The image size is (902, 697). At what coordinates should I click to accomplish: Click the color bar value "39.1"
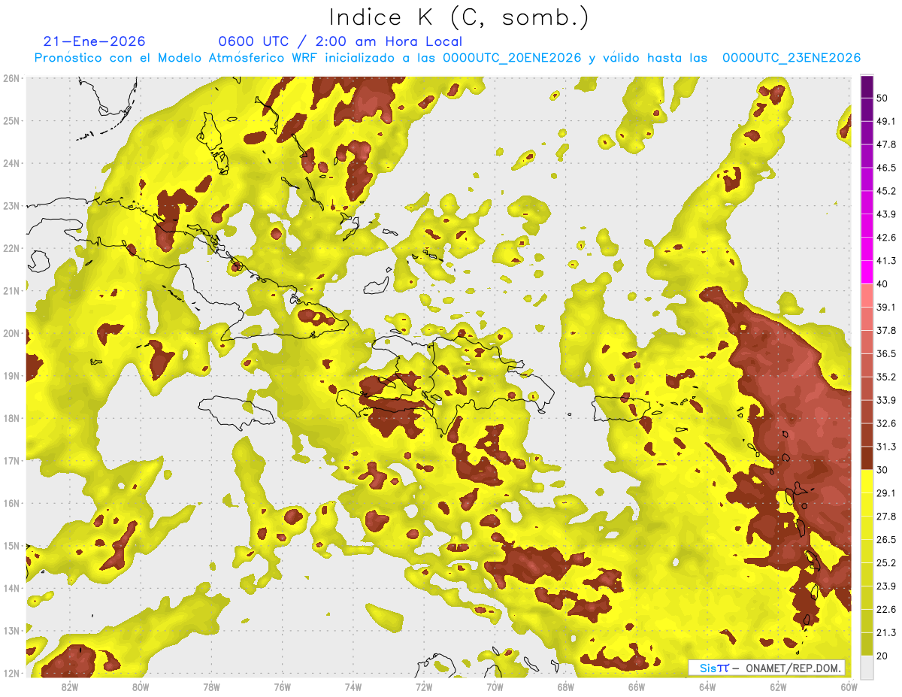886,307
